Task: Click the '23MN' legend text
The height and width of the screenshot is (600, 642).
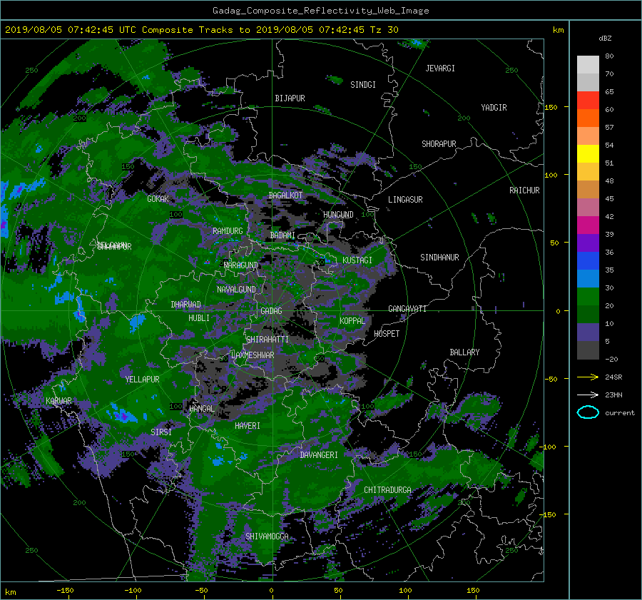Action: (x=613, y=395)
